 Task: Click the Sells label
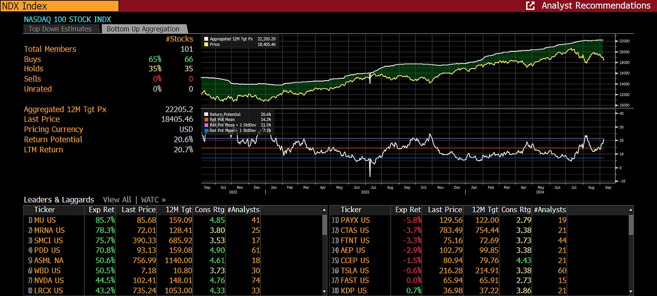point(32,79)
